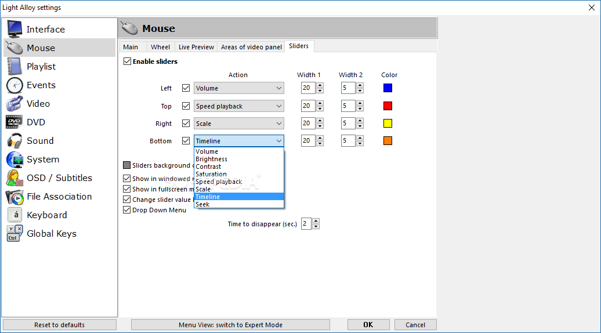Pick the blue Left slider color
Viewport: 601px width, 333px height.
388,88
